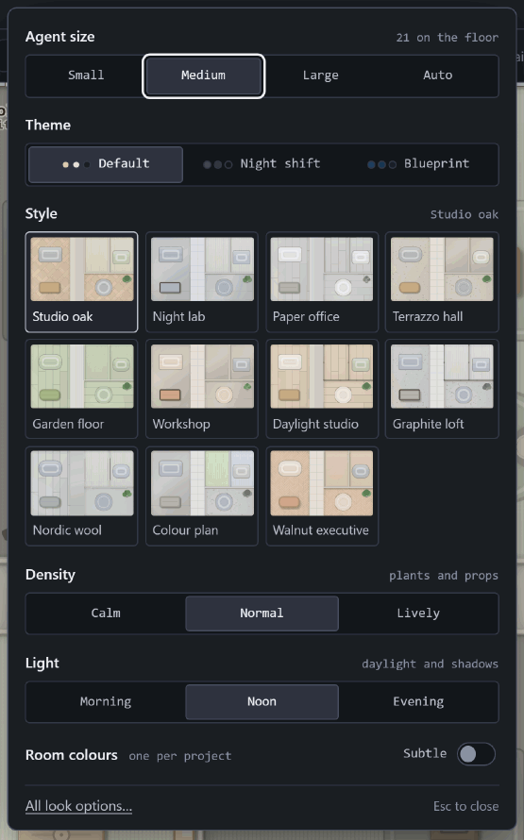This screenshot has height=840, width=524.
Task: Click the 'Studio oak' label beside Style
Action: point(464,214)
